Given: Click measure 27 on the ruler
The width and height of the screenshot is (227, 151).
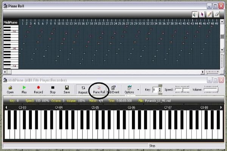Looking at the screenshot, I should pos(127,23).
